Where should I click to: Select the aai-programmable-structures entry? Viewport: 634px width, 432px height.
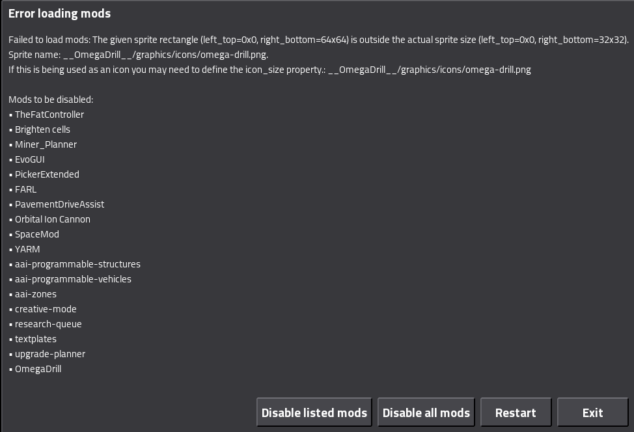tap(77, 264)
